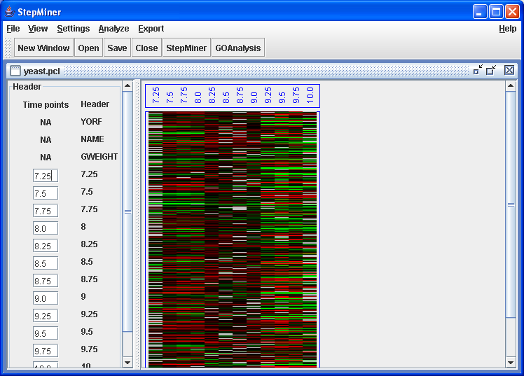Image resolution: width=524 pixels, height=376 pixels.
Task: Open the Analyze menu
Action: (113, 29)
